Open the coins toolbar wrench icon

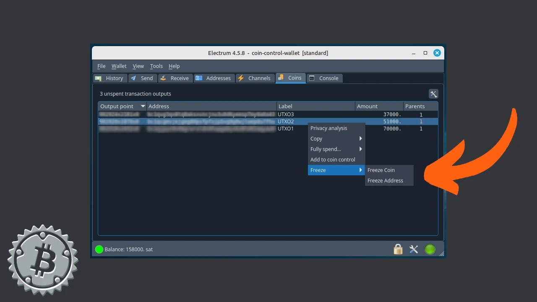433,94
